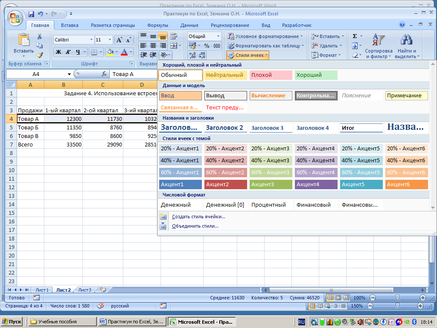Viewport: 437px width, 328px height.
Task: Toggle wrap text
Action: (x=174, y=36)
